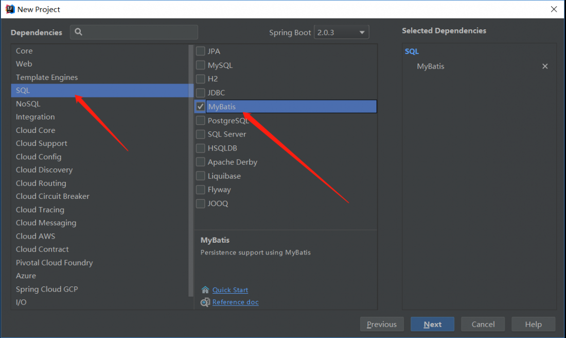The height and width of the screenshot is (338, 566).
Task: Check the PostgreSQL dependency
Action: (x=200, y=121)
